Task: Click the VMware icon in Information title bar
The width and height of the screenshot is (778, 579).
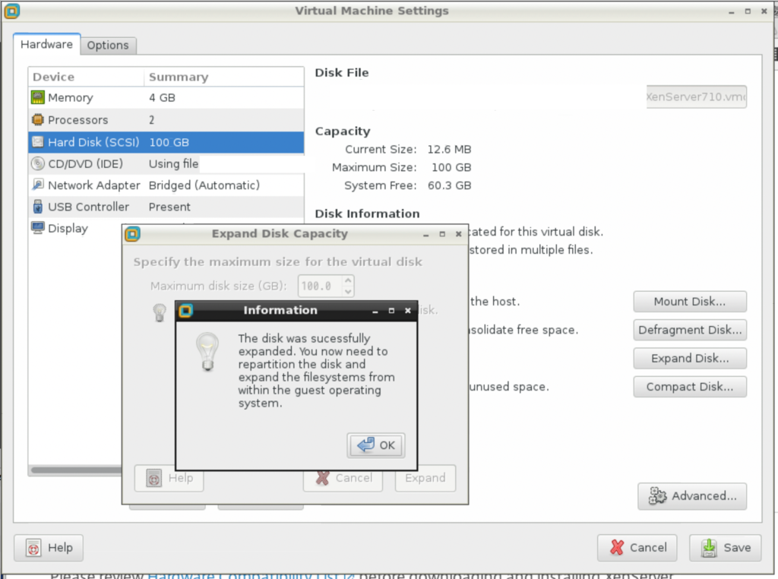Action: click(x=185, y=311)
